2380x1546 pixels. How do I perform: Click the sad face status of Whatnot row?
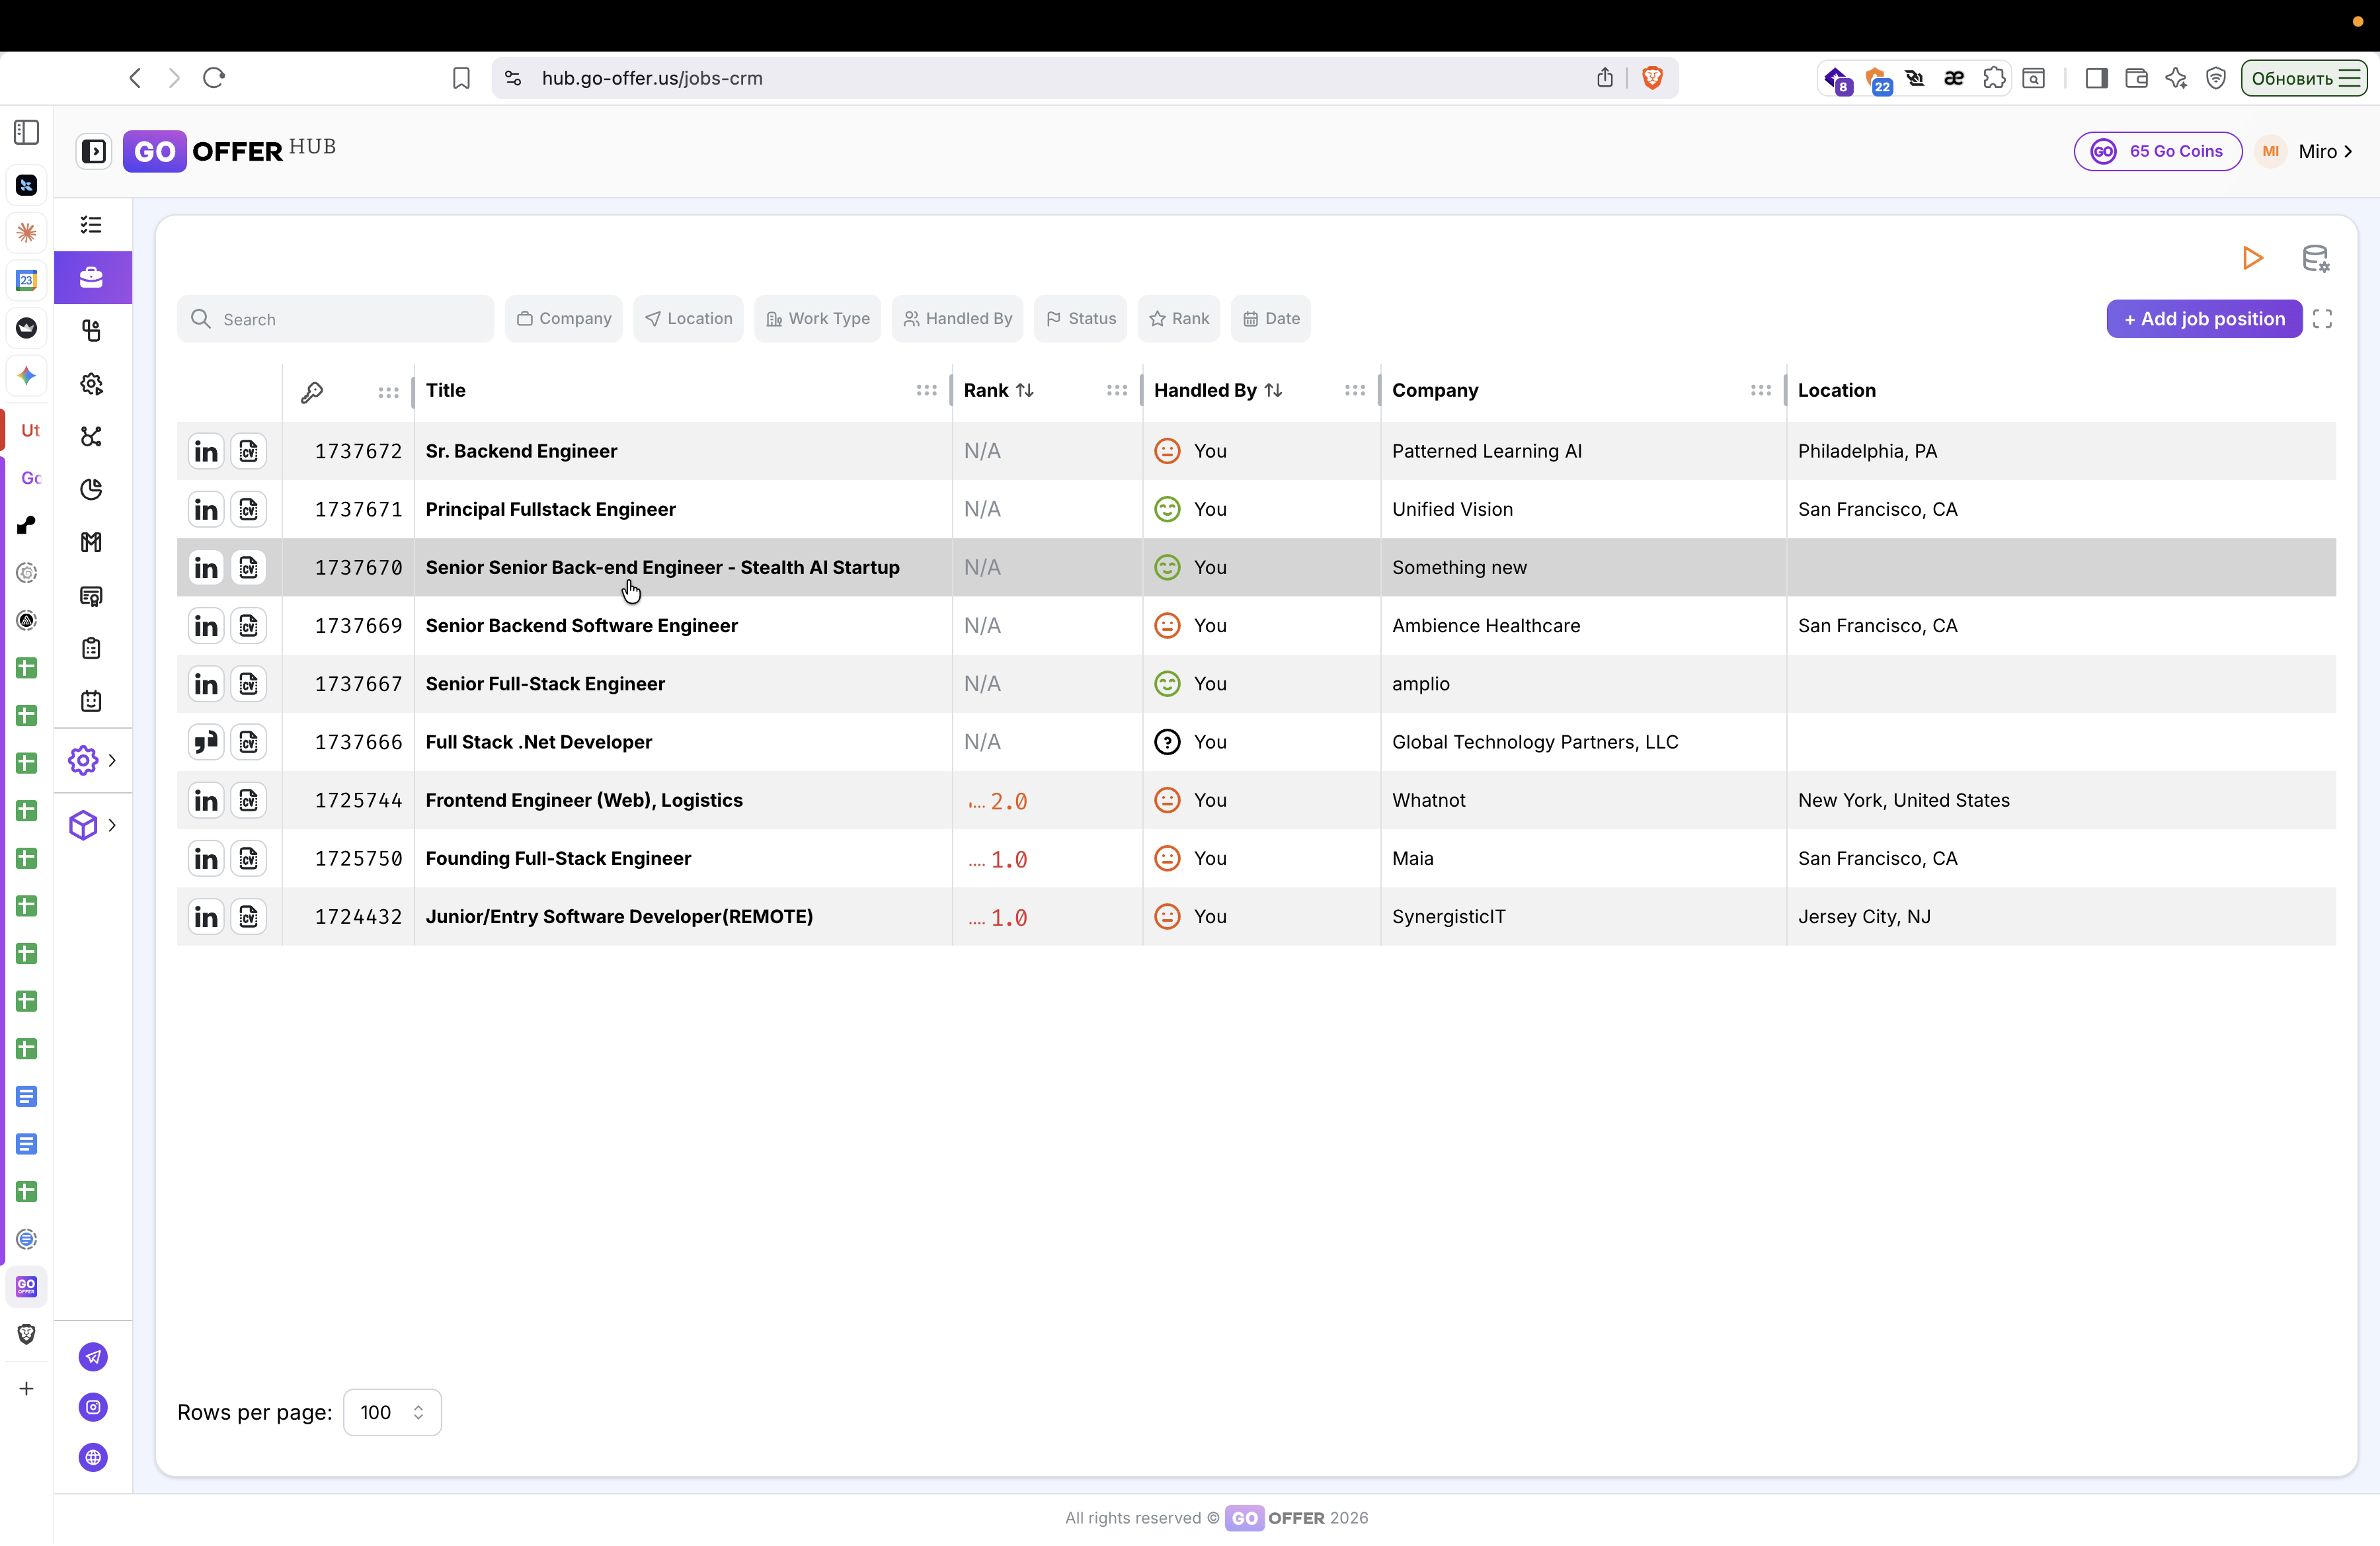(1167, 801)
